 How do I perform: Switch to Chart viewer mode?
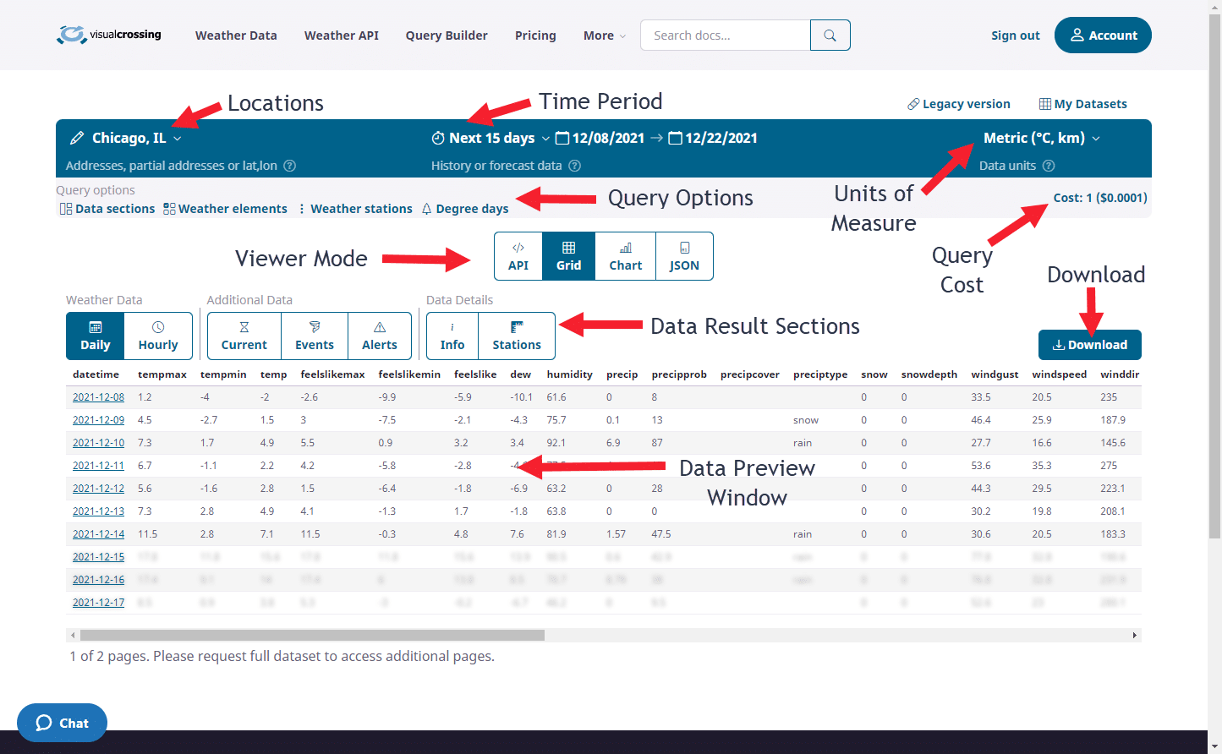point(625,256)
